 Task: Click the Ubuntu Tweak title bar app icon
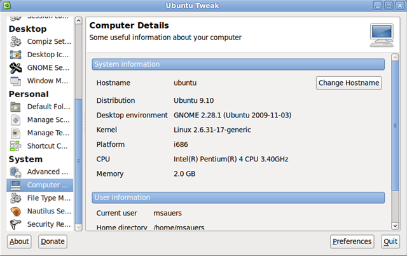(7, 5)
